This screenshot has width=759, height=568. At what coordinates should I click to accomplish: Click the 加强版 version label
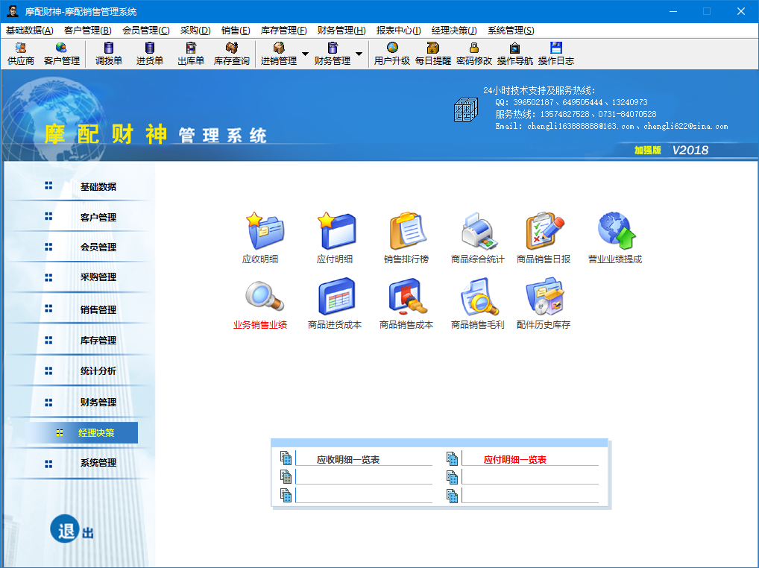(648, 150)
